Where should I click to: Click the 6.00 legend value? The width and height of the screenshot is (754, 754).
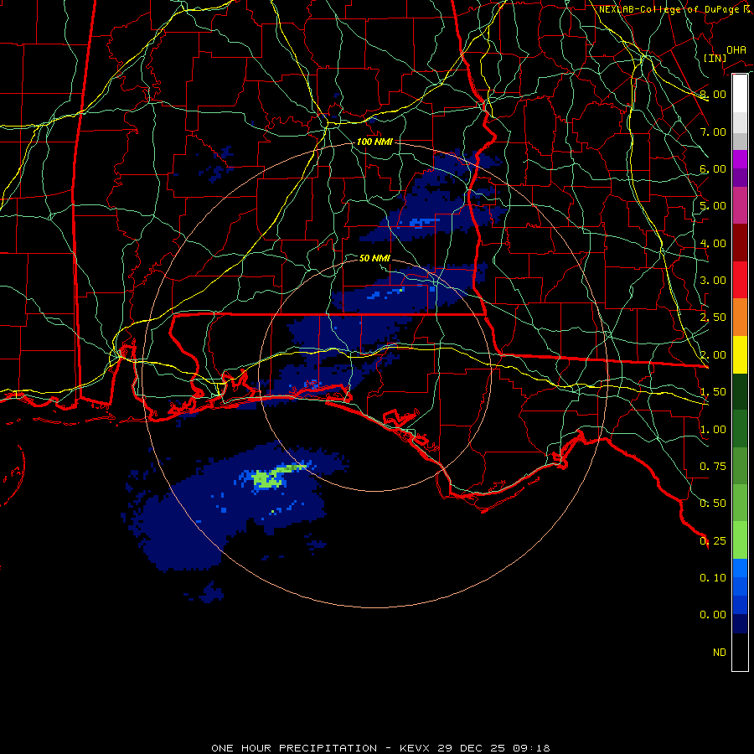(x=713, y=168)
